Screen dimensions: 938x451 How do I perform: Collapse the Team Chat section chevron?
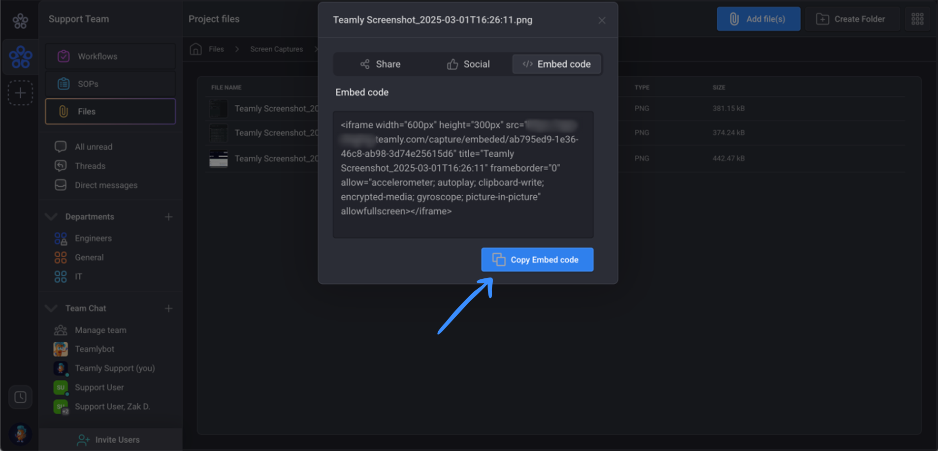(51, 308)
